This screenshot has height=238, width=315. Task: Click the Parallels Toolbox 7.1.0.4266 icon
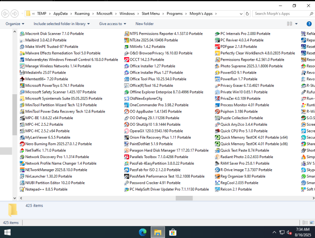click(x=127, y=157)
